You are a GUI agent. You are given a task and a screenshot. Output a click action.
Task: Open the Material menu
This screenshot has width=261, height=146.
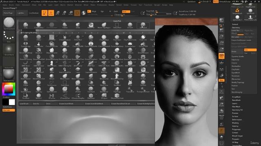click(78, 5)
